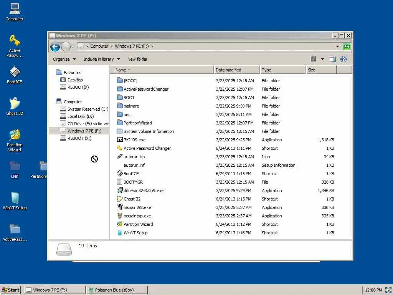Select the mspaint98.exe icon
The width and height of the screenshot is (393, 295).
[x=120, y=207]
